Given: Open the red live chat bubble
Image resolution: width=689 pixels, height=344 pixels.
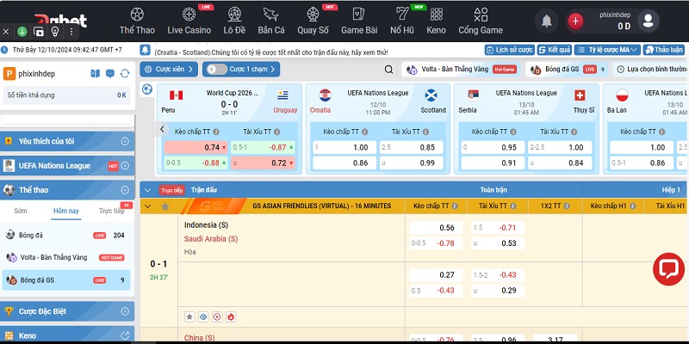Looking at the screenshot, I should pos(668,268).
